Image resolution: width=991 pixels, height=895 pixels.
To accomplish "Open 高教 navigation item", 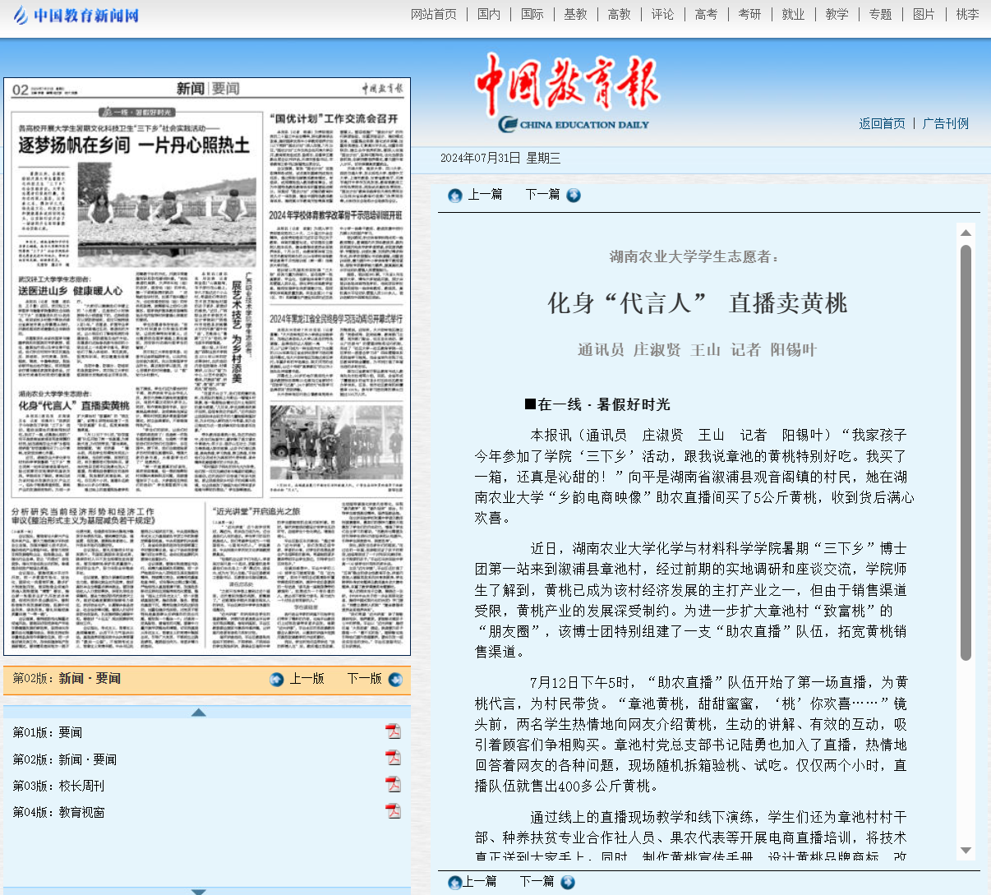I will tap(620, 14).
